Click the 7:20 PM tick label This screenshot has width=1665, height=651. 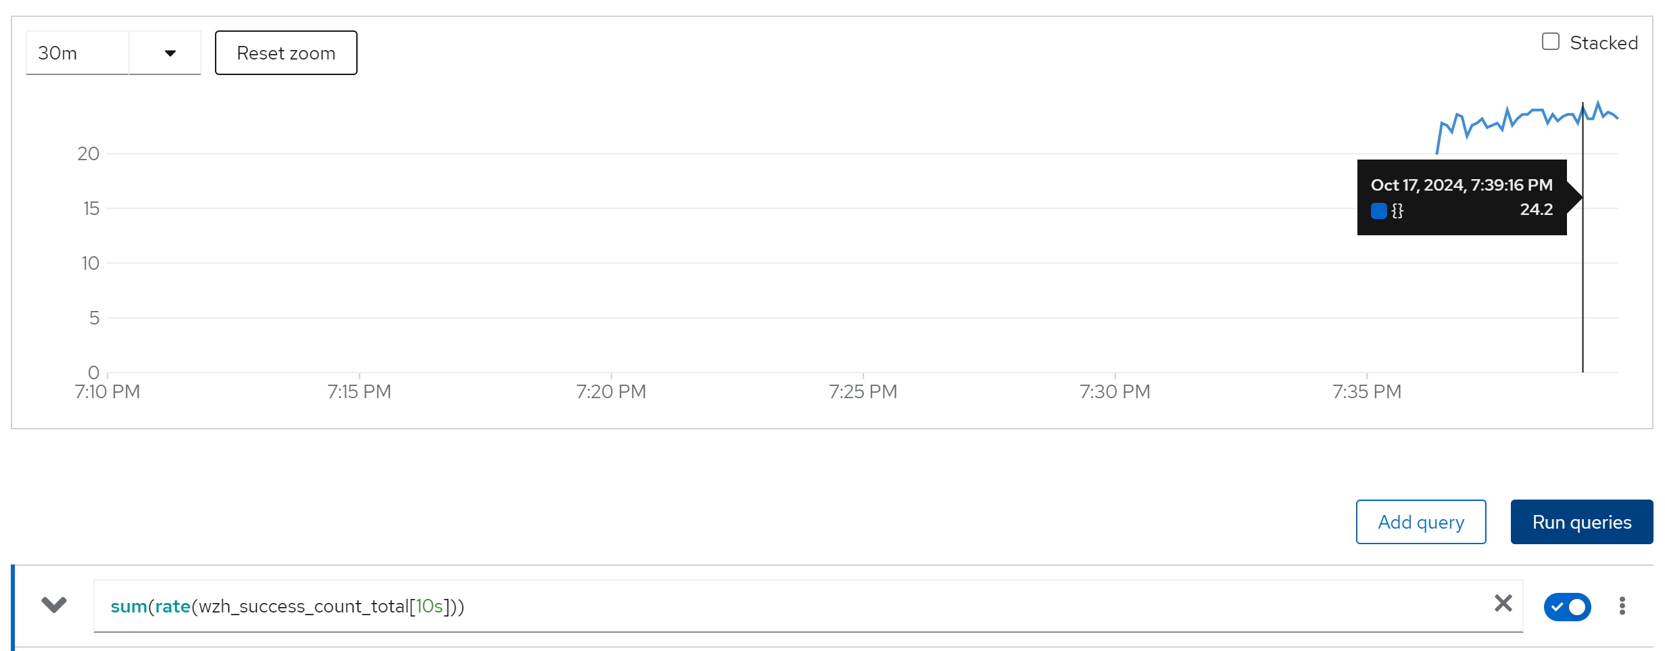click(611, 392)
